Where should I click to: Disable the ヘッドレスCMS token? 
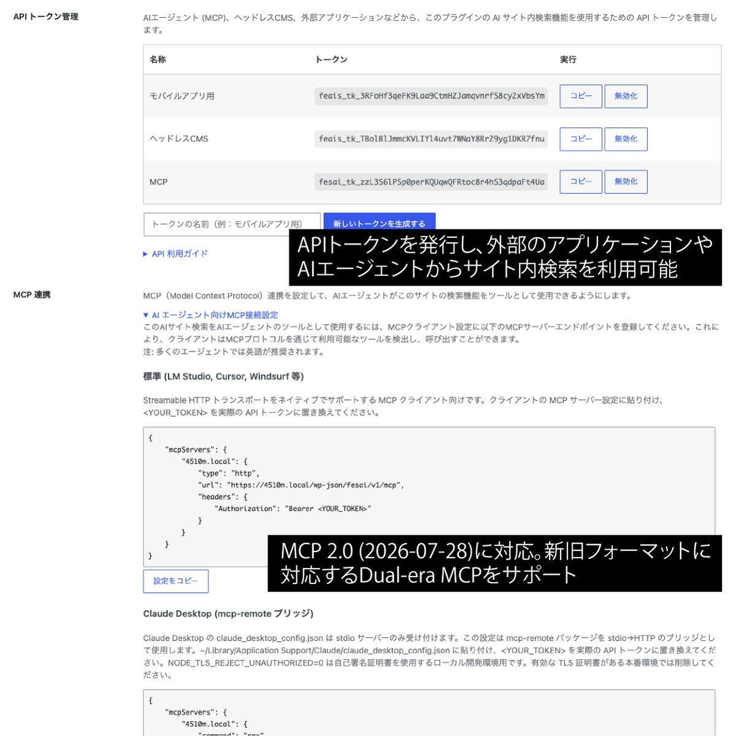coord(626,139)
